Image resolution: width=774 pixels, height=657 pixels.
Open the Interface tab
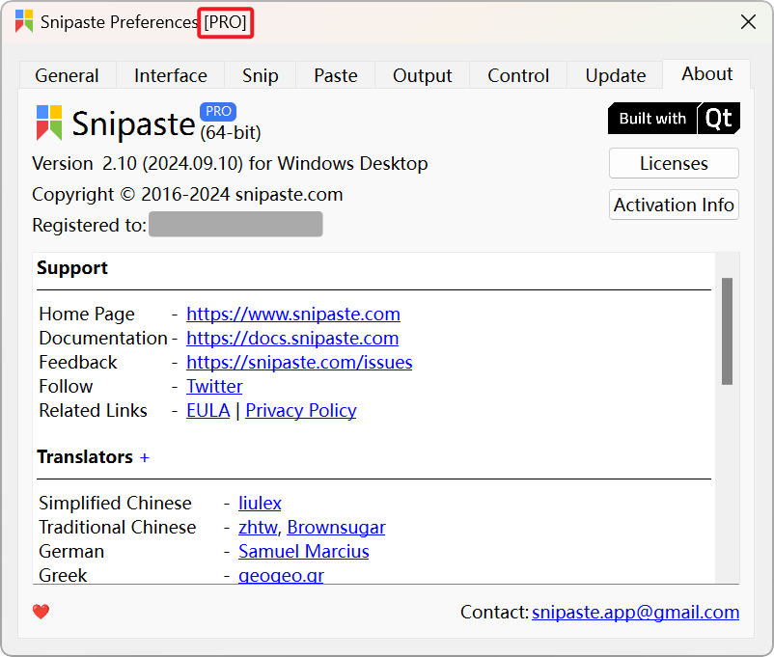[x=170, y=75]
